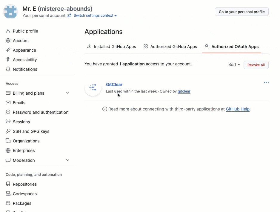This screenshot has height=212, width=280.
Task: Open the GitHub Help link
Action: pyautogui.click(x=237, y=109)
